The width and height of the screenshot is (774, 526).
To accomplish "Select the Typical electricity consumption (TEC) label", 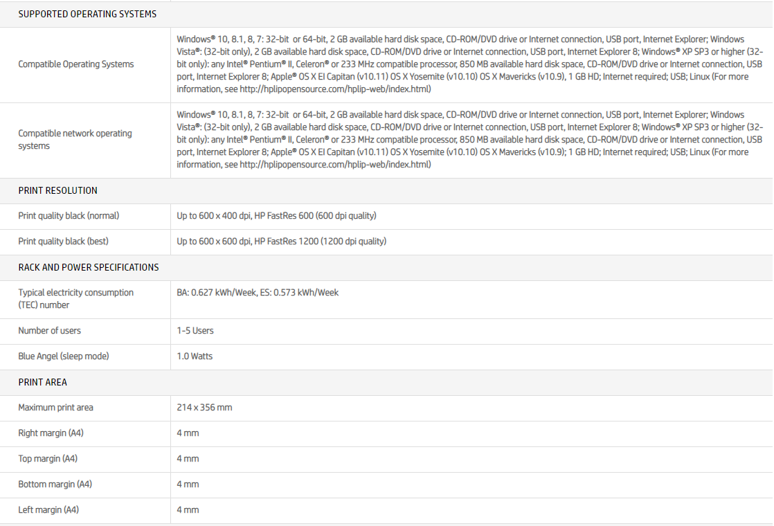I will 75,299.
